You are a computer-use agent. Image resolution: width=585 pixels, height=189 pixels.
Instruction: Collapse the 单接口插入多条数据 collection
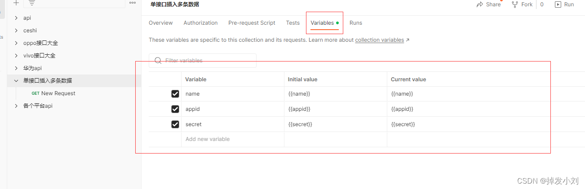(x=16, y=81)
